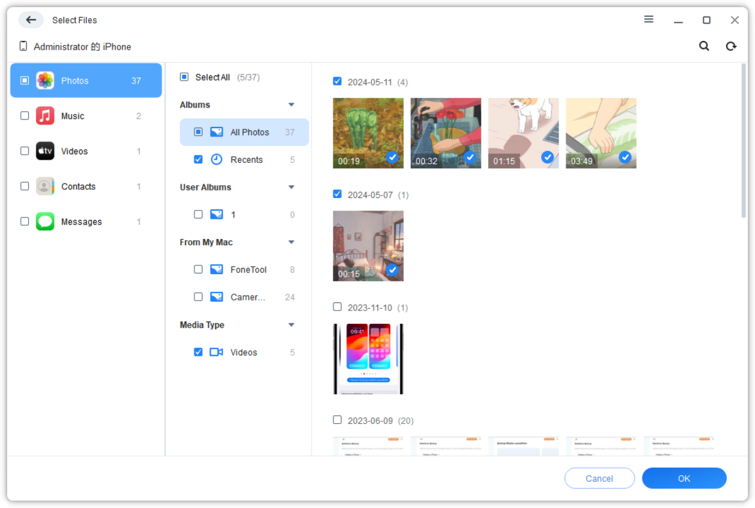Screen dimensions: 755x508
Task: Collapse the Albums section arrow
Action: (291, 105)
